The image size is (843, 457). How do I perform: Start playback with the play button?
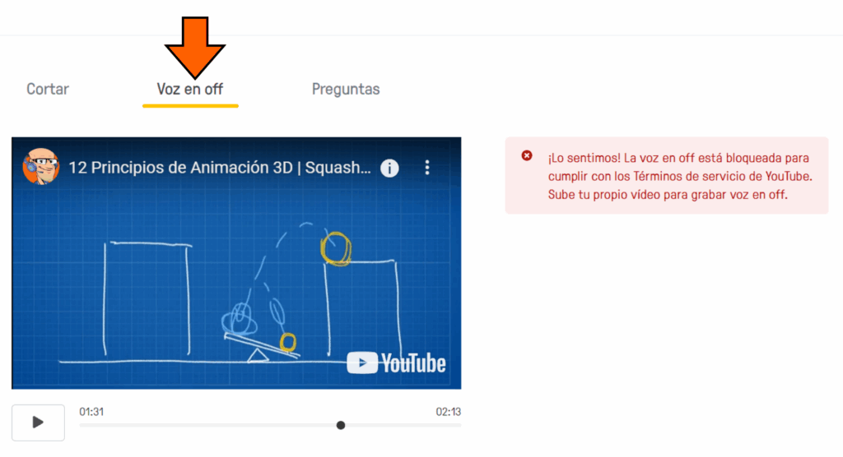pos(38,422)
